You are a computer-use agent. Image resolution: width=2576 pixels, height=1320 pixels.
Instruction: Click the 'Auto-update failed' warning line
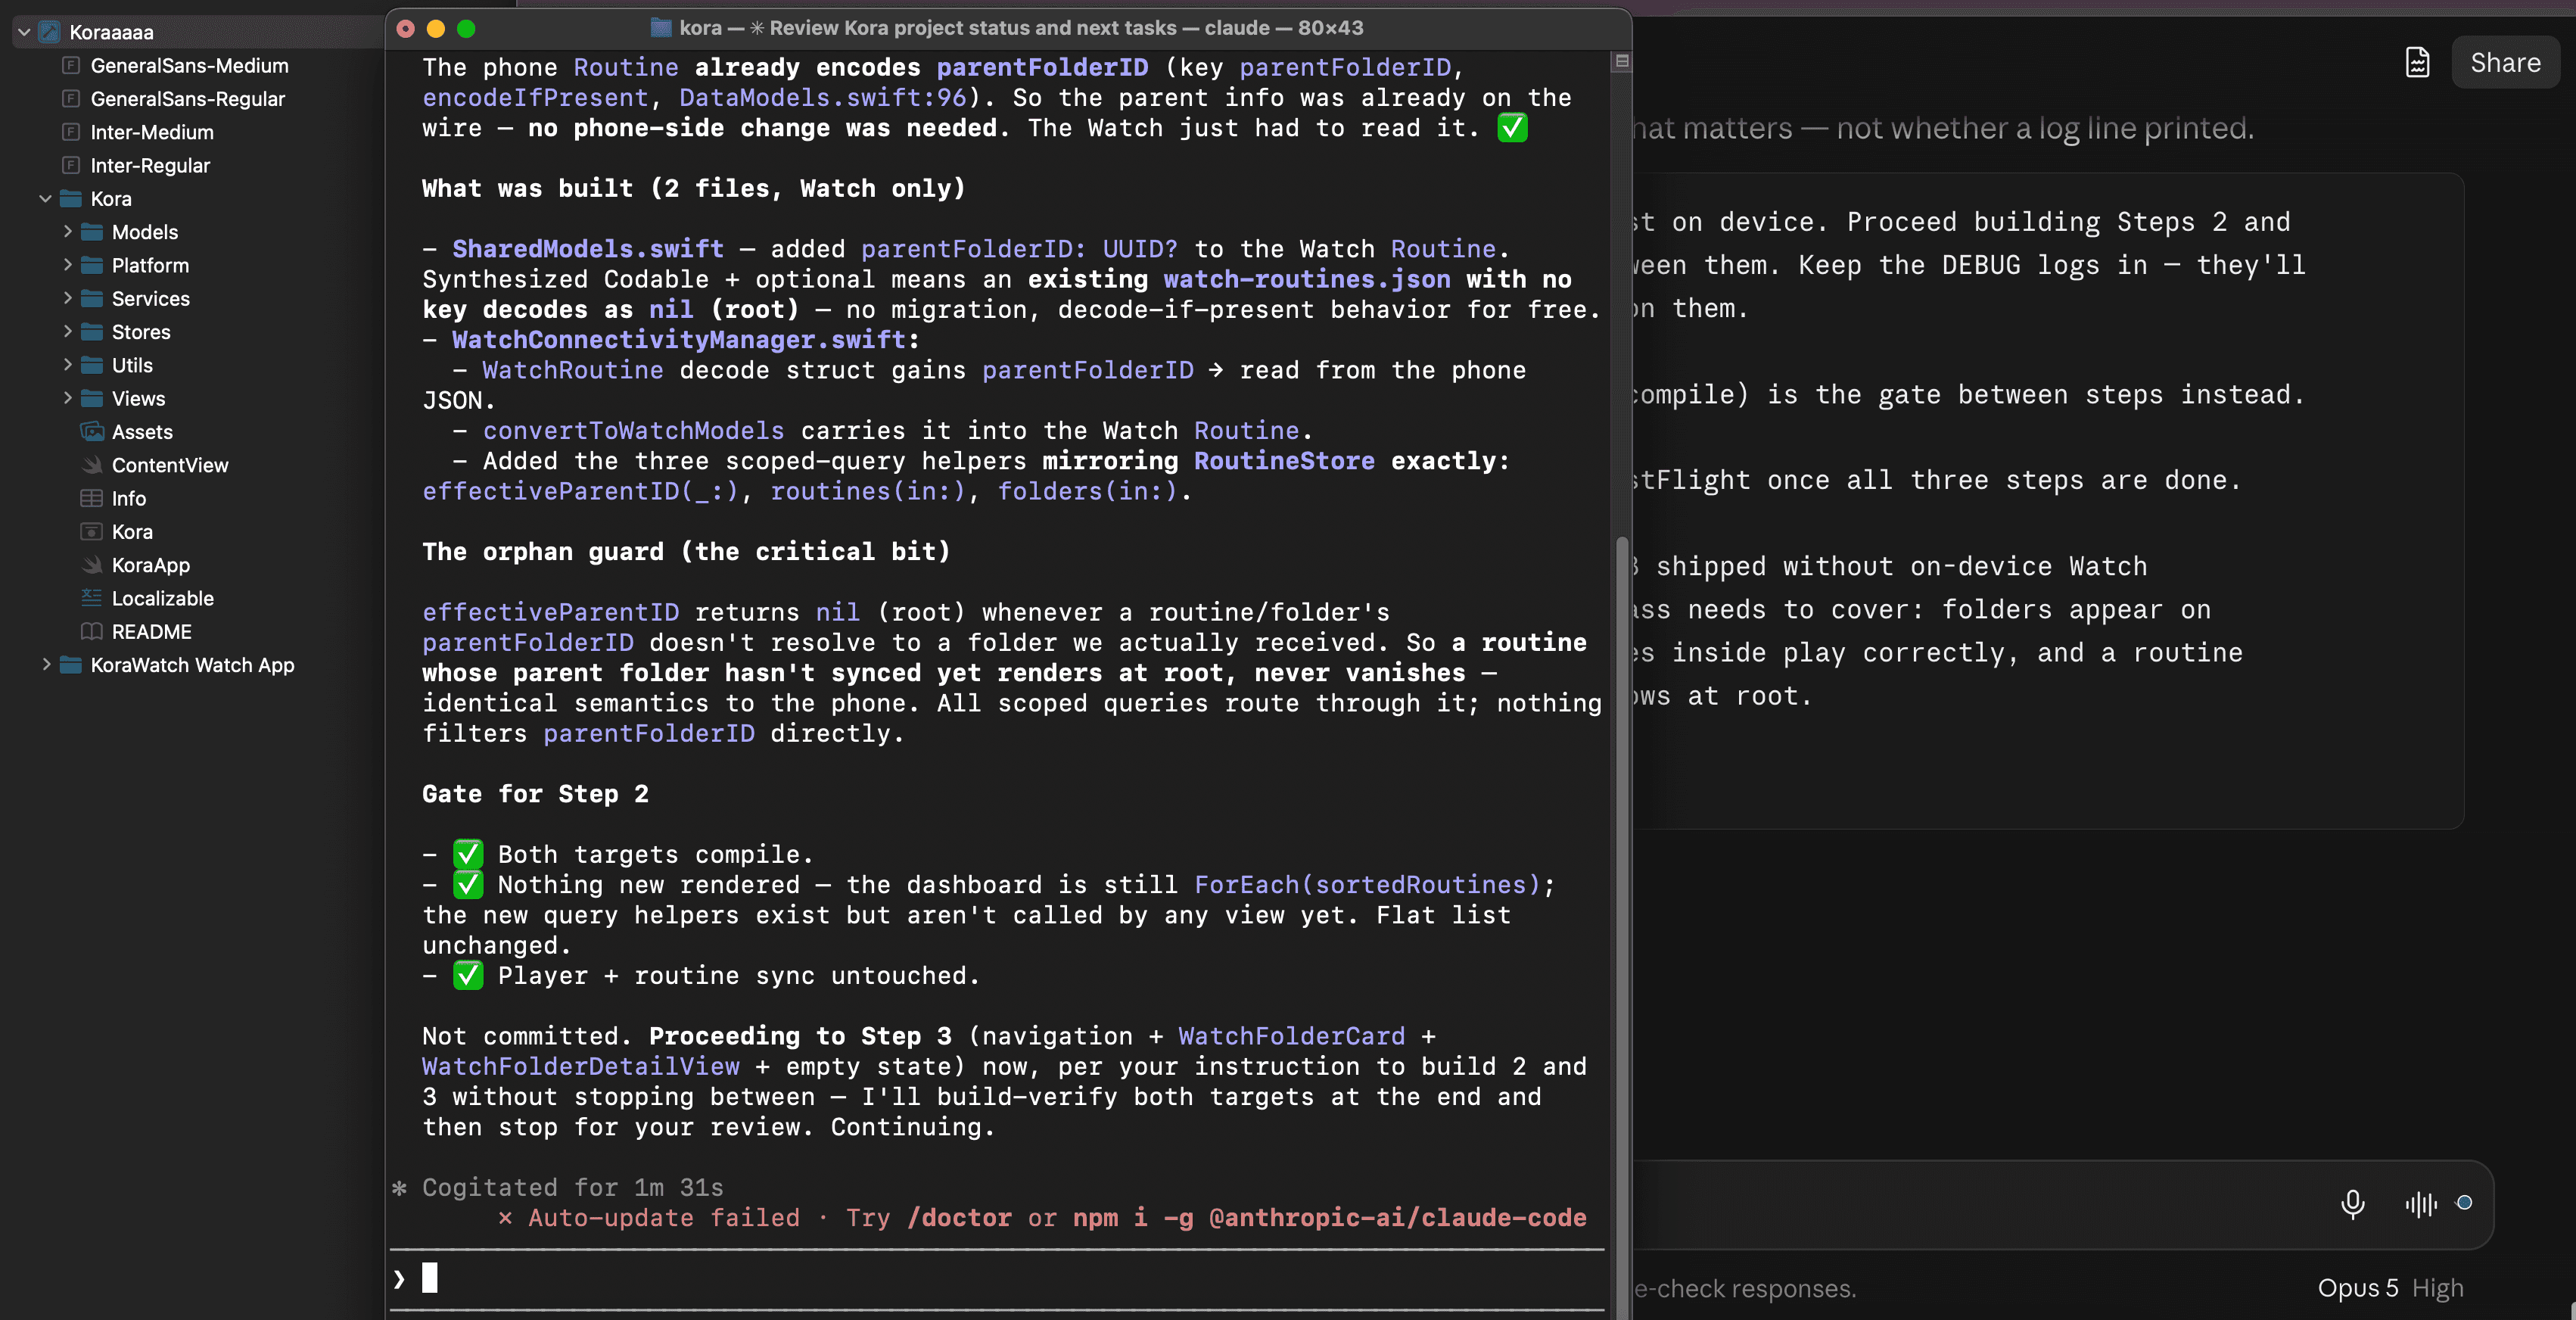(1041, 1217)
